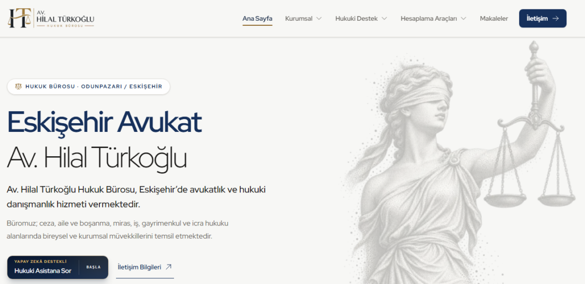Click the paragraph starting 'Büromuz; ceza, aile'

118,230
